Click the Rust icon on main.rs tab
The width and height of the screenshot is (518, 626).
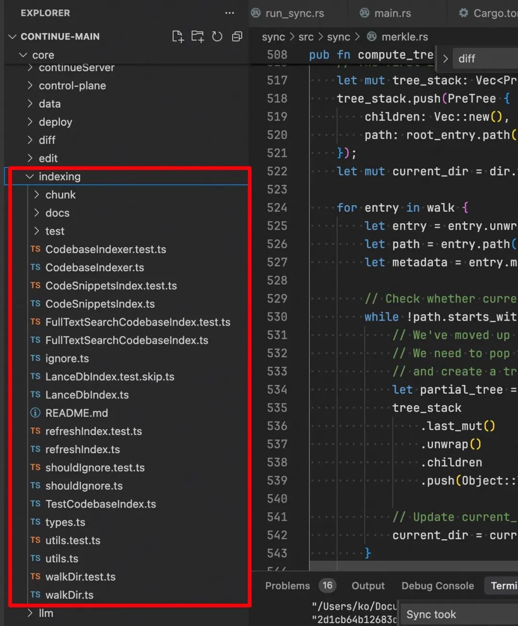point(365,13)
